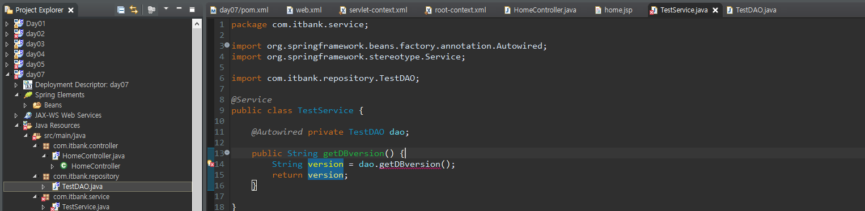Click the day04 project icon

19,54
